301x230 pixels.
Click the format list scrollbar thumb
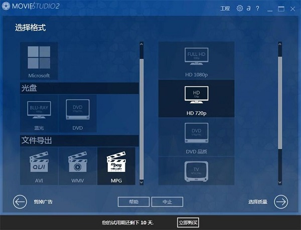click(141, 119)
